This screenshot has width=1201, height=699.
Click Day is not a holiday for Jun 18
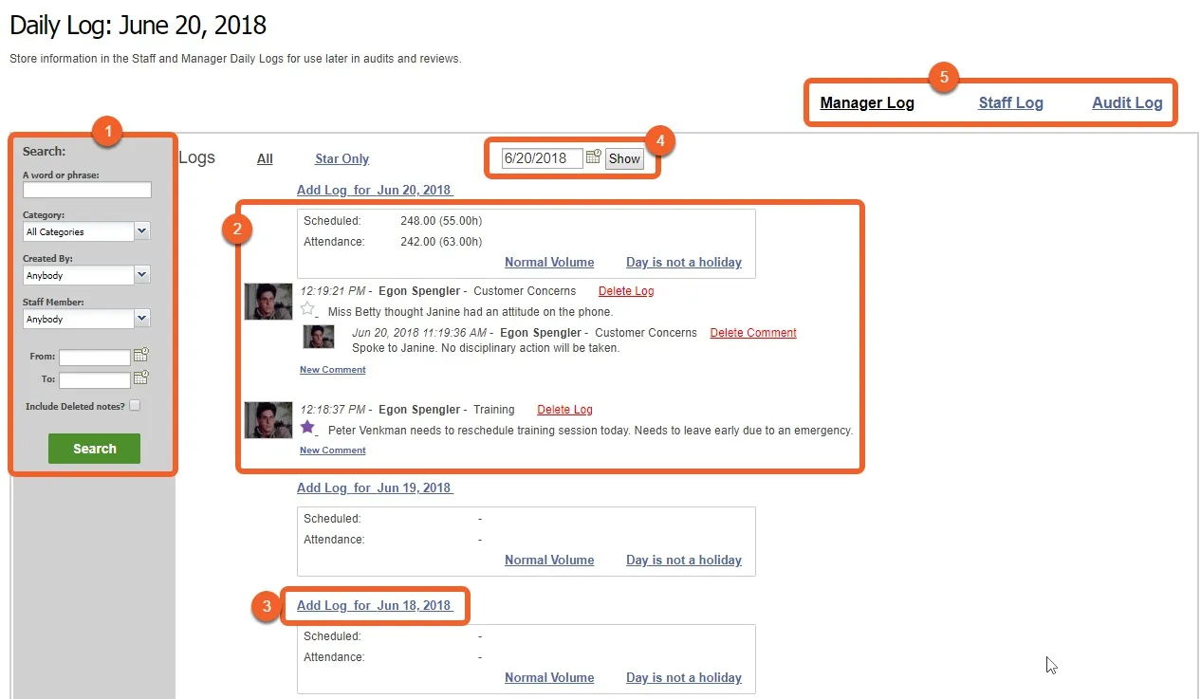pyautogui.click(x=684, y=678)
